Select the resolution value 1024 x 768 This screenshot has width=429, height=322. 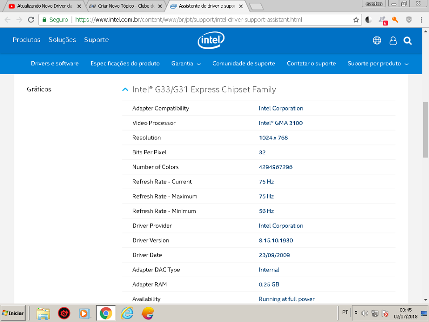[273, 138]
